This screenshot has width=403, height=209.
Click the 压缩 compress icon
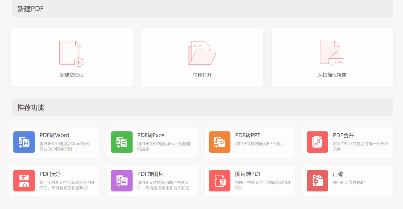(x=317, y=181)
